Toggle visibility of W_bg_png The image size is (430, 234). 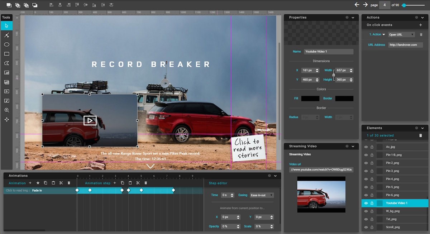click(x=366, y=211)
